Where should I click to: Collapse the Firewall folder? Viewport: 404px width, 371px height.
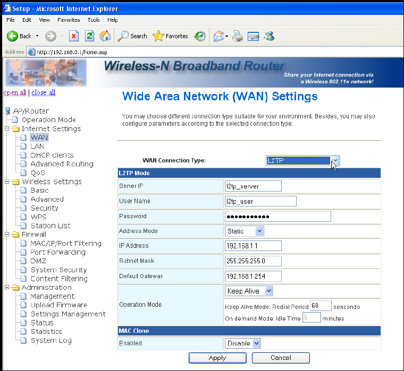click(7, 234)
